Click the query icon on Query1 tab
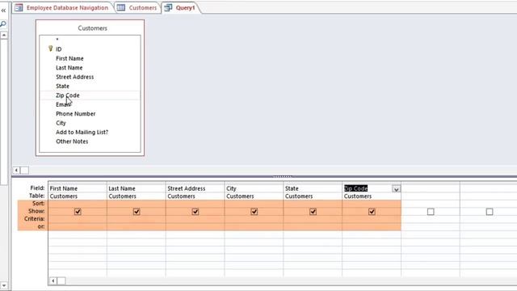 pyautogui.click(x=168, y=7)
